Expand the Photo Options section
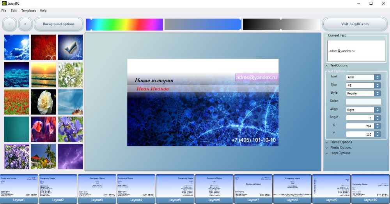The height and width of the screenshot is (204, 390). click(x=340, y=148)
